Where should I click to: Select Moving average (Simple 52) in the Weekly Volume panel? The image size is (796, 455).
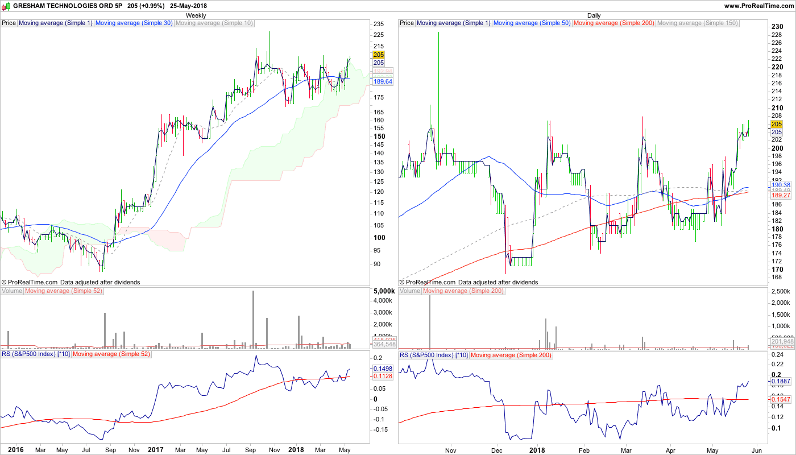65,291
